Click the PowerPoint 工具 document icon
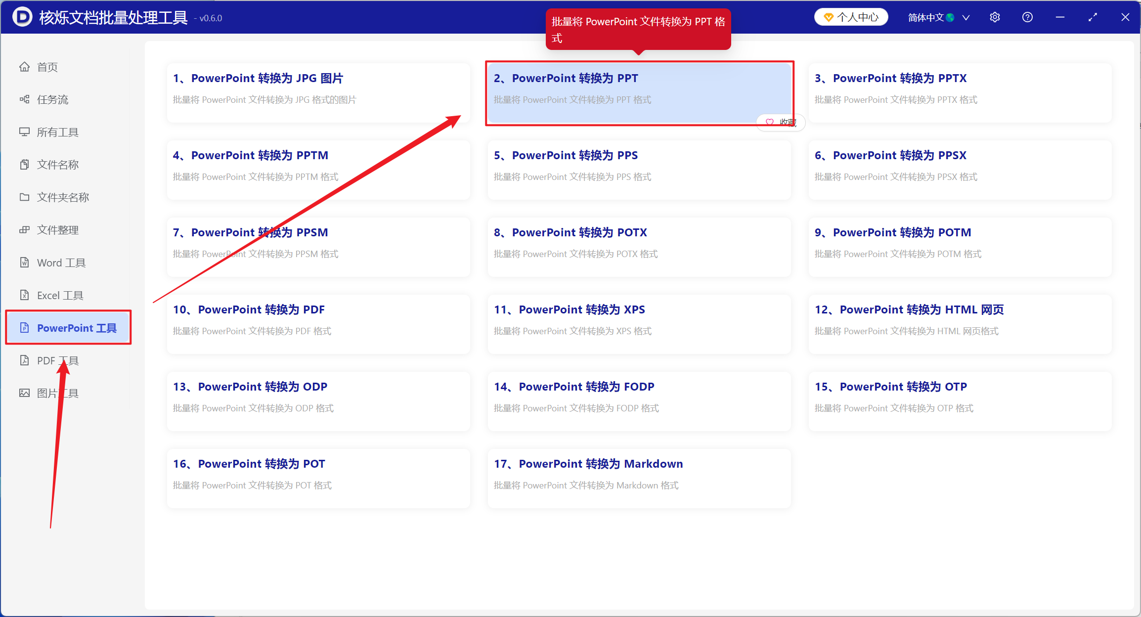This screenshot has height=617, width=1141. coord(24,328)
